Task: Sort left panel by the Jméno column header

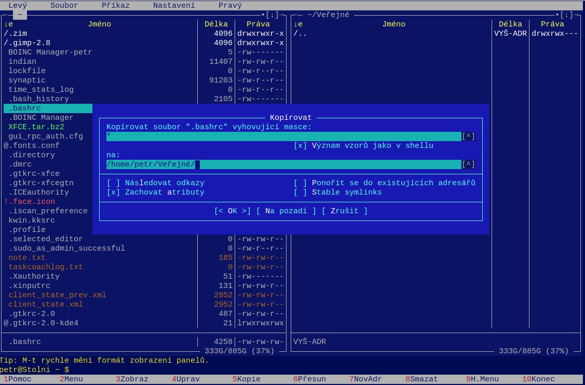Action: coord(100,24)
